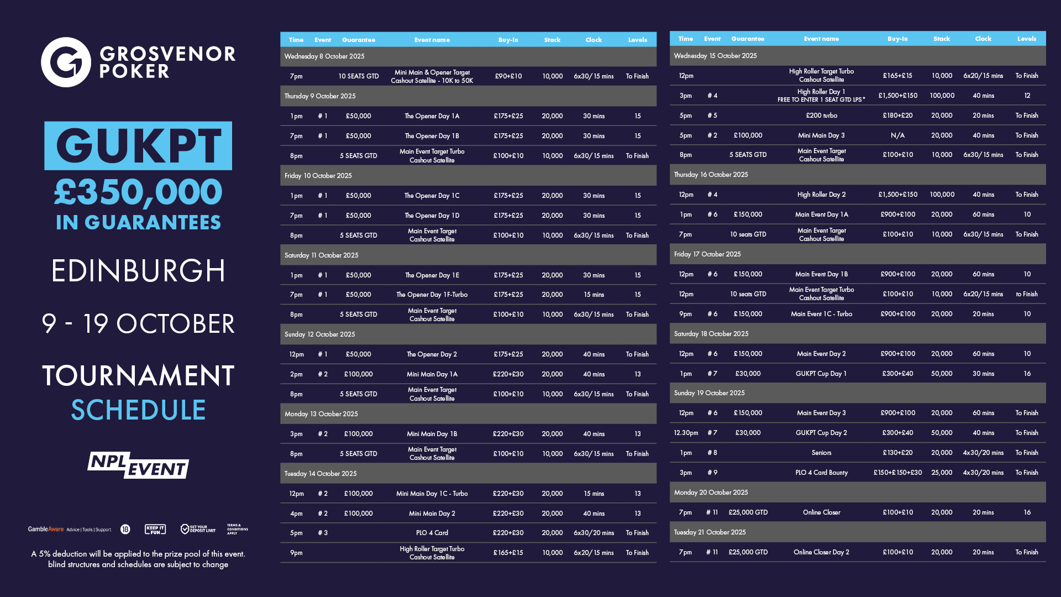Click the Mini Main Day 1C - Turbo row

point(432,494)
